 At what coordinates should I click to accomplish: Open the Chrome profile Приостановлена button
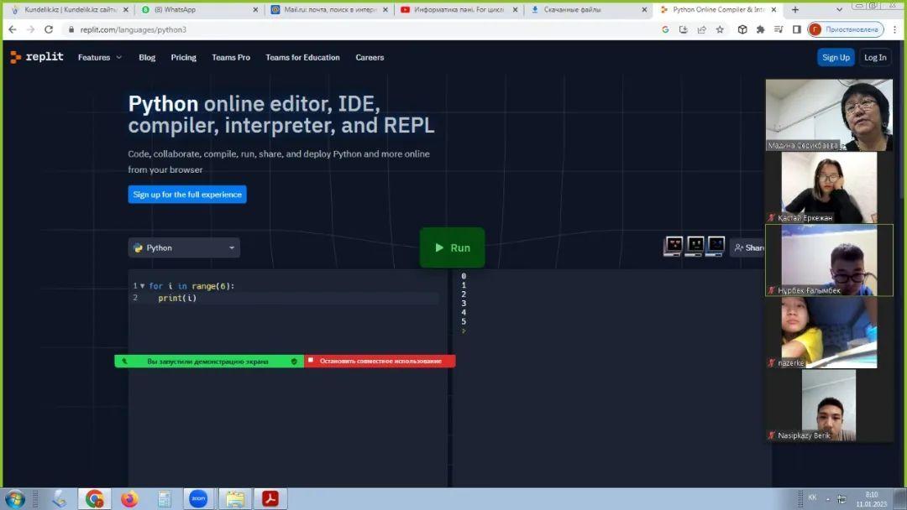(x=846, y=29)
